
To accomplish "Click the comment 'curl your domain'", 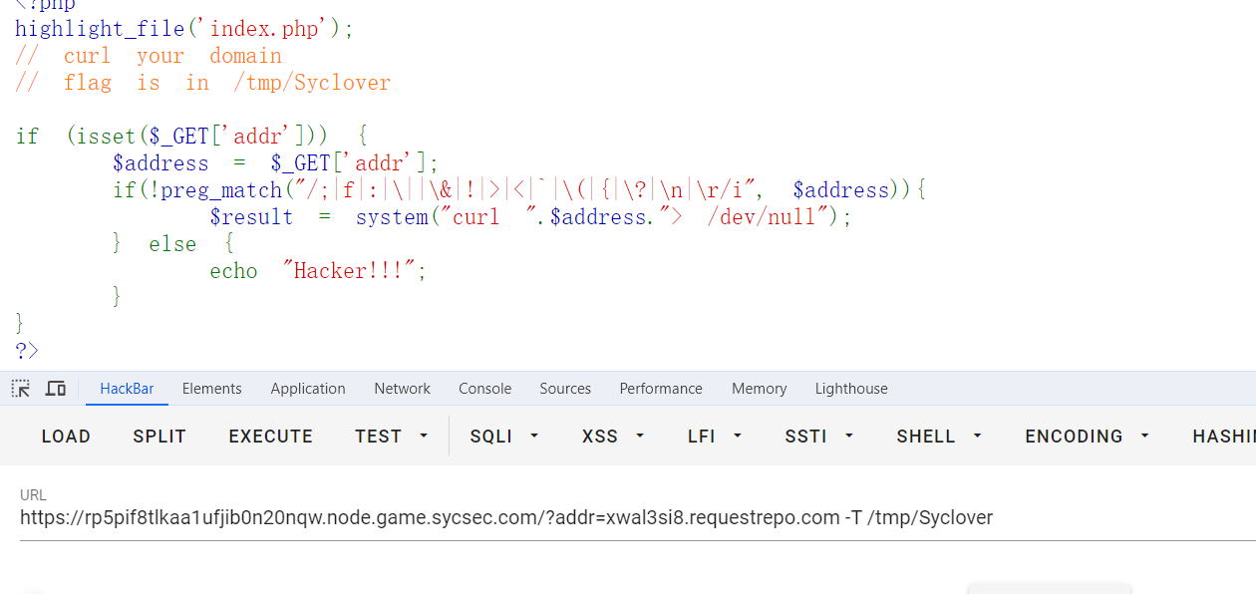I will coord(149,56).
